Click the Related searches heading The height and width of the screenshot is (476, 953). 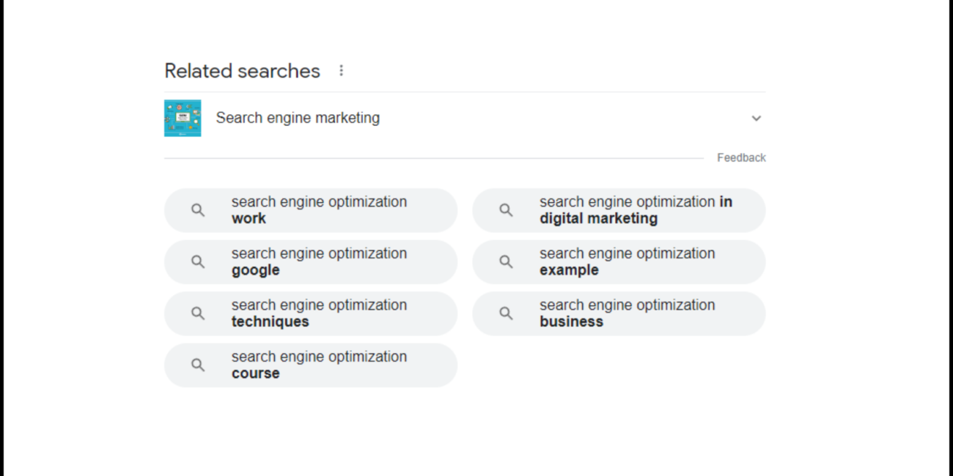pyautogui.click(x=243, y=71)
